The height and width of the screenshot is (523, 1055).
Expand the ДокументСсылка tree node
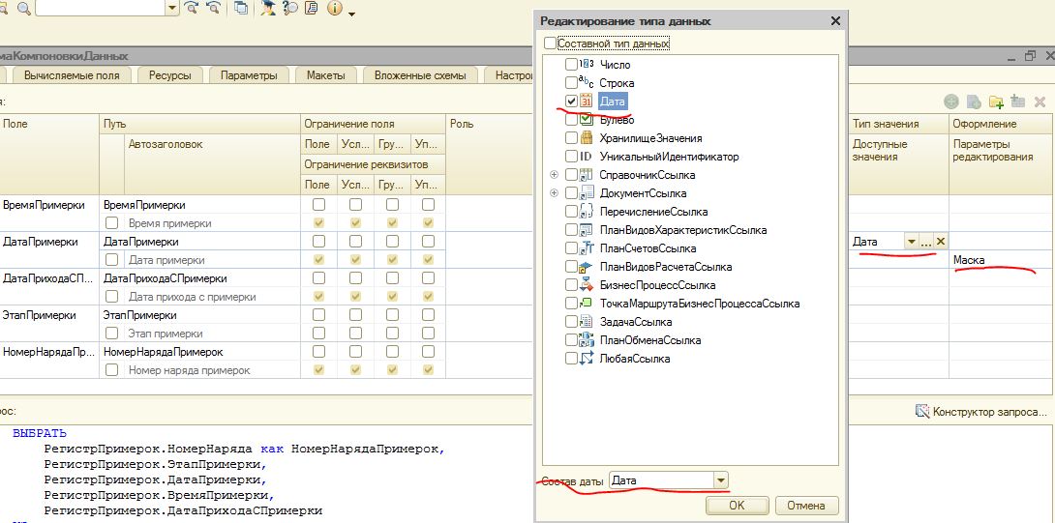[555, 193]
